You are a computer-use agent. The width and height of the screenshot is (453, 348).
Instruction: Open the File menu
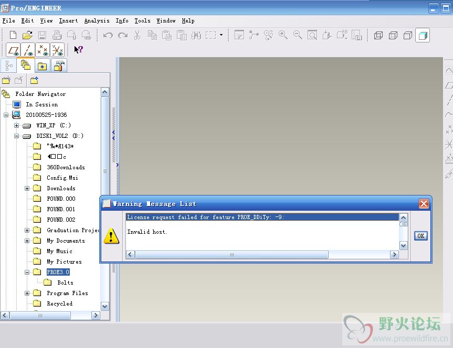point(9,21)
